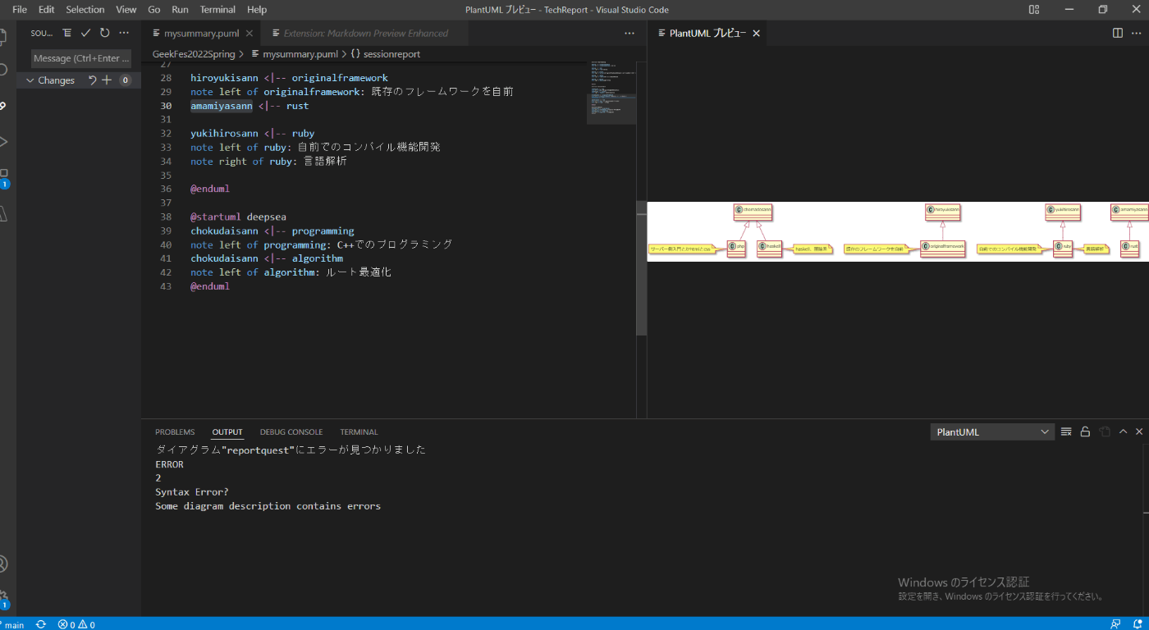
Task: Close the PlantUML preview tab
Action: (757, 34)
